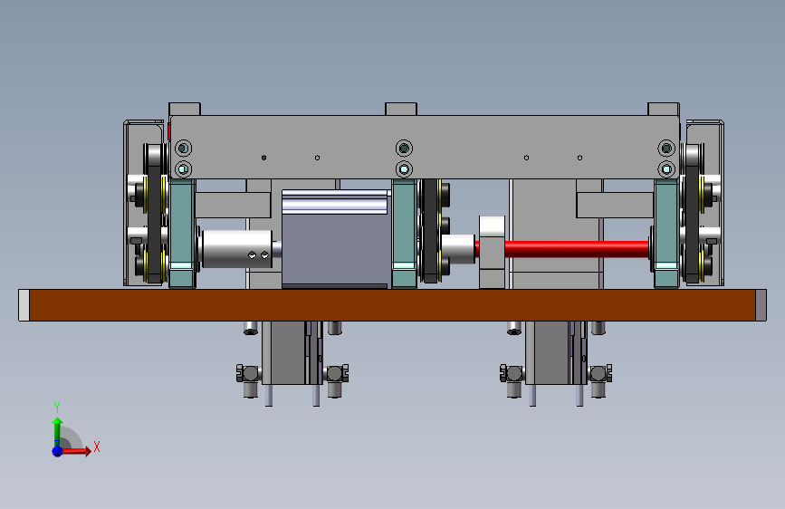Pick the gray end cap on the plate's right
Image resolution: width=785 pixels, height=509 pixels.
761,305
